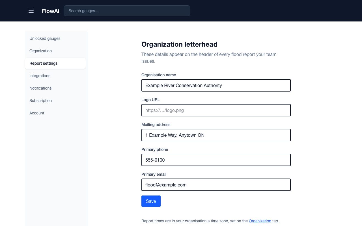Select the Primary phone field
362x226 pixels.
(216, 160)
